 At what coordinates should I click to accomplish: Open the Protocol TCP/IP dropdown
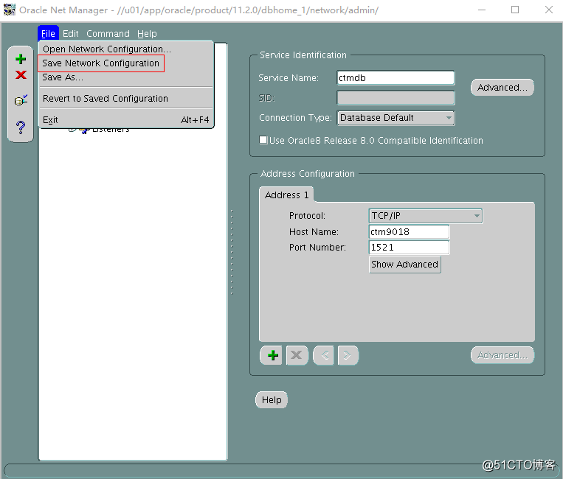pos(426,216)
